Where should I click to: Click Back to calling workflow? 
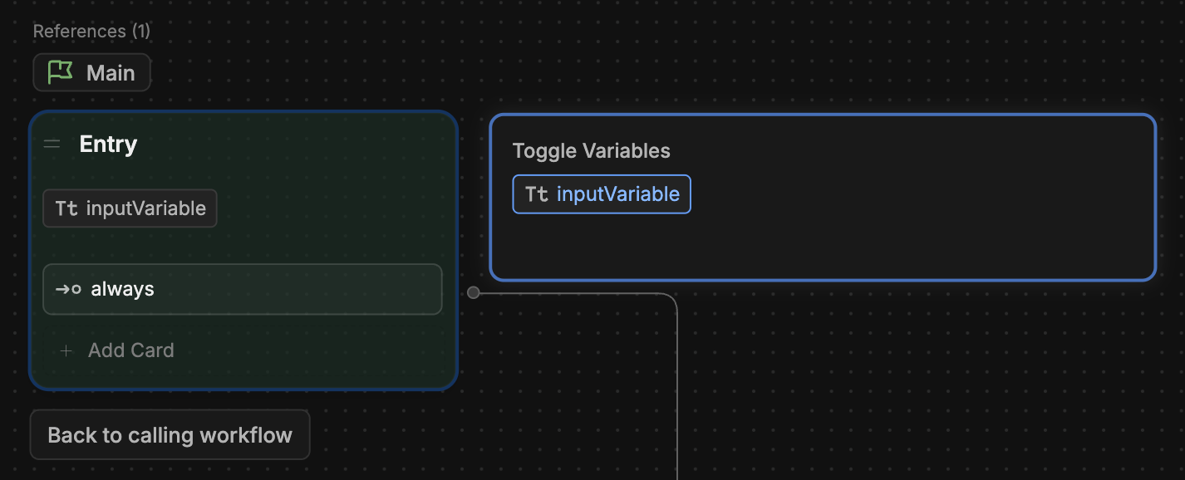click(170, 434)
